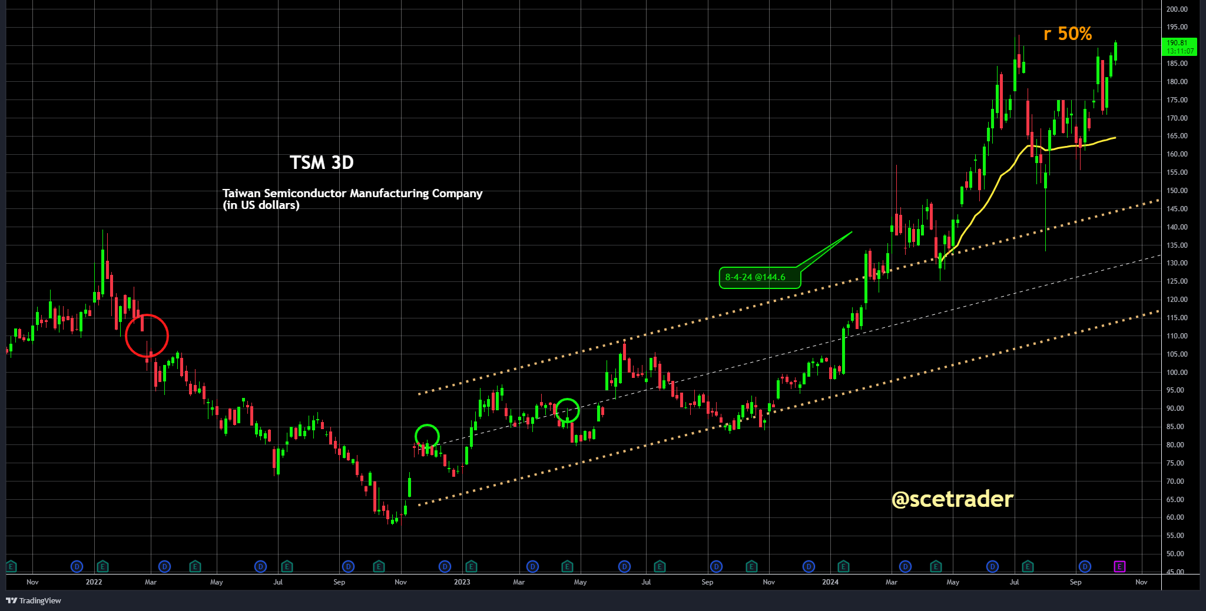Click the 'Sep' label after Jul 2024

pyautogui.click(x=1075, y=582)
